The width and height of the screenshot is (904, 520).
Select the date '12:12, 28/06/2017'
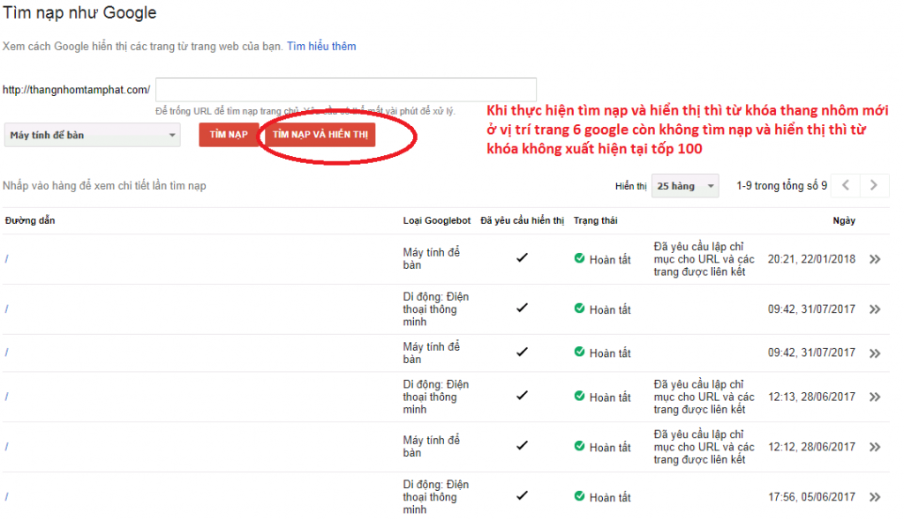[811, 447]
